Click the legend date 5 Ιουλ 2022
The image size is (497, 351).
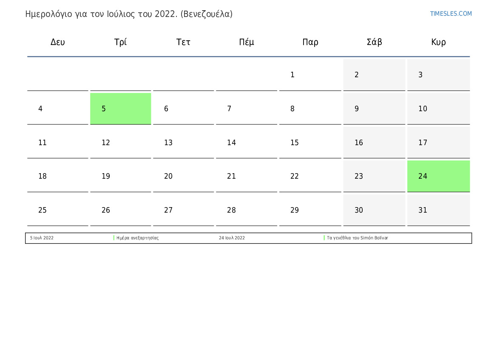pos(42,238)
